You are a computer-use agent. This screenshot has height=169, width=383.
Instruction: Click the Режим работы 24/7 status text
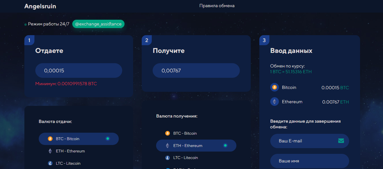tap(49, 24)
